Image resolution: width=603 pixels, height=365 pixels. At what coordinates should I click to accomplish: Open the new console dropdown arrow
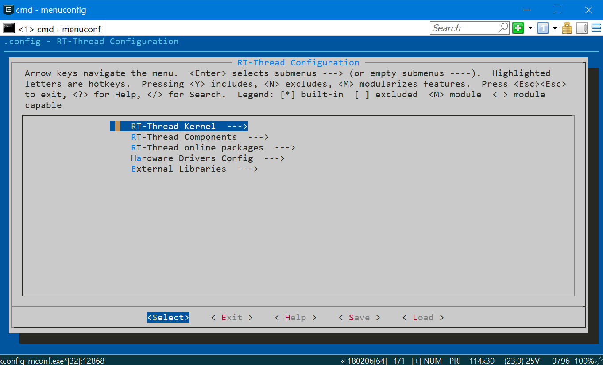click(530, 27)
